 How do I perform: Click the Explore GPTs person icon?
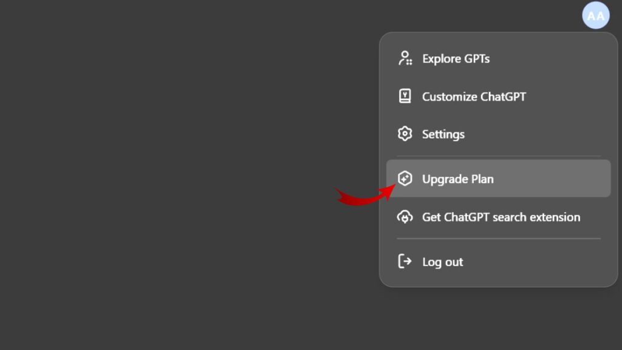pos(405,58)
